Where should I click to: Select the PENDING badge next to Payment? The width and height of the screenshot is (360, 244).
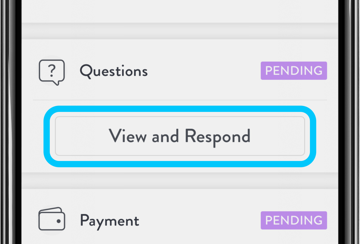coord(294,220)
